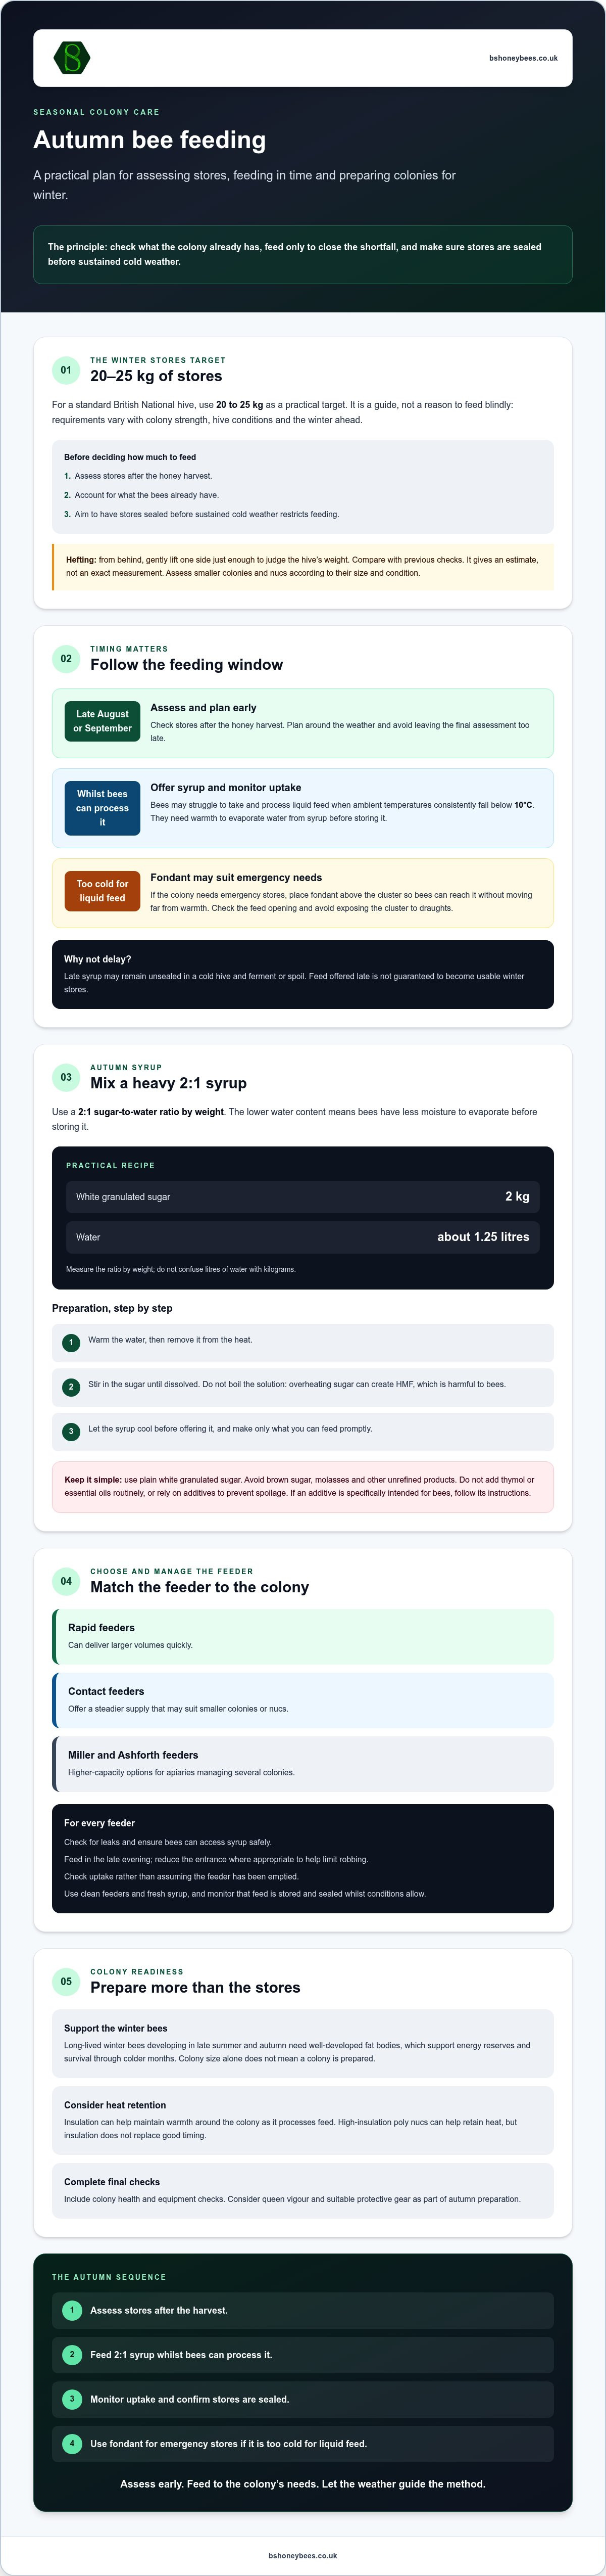606x2576 pixels.
Task: Click preparation step 3 circle icon
Action: click(x=71, y=1431)
